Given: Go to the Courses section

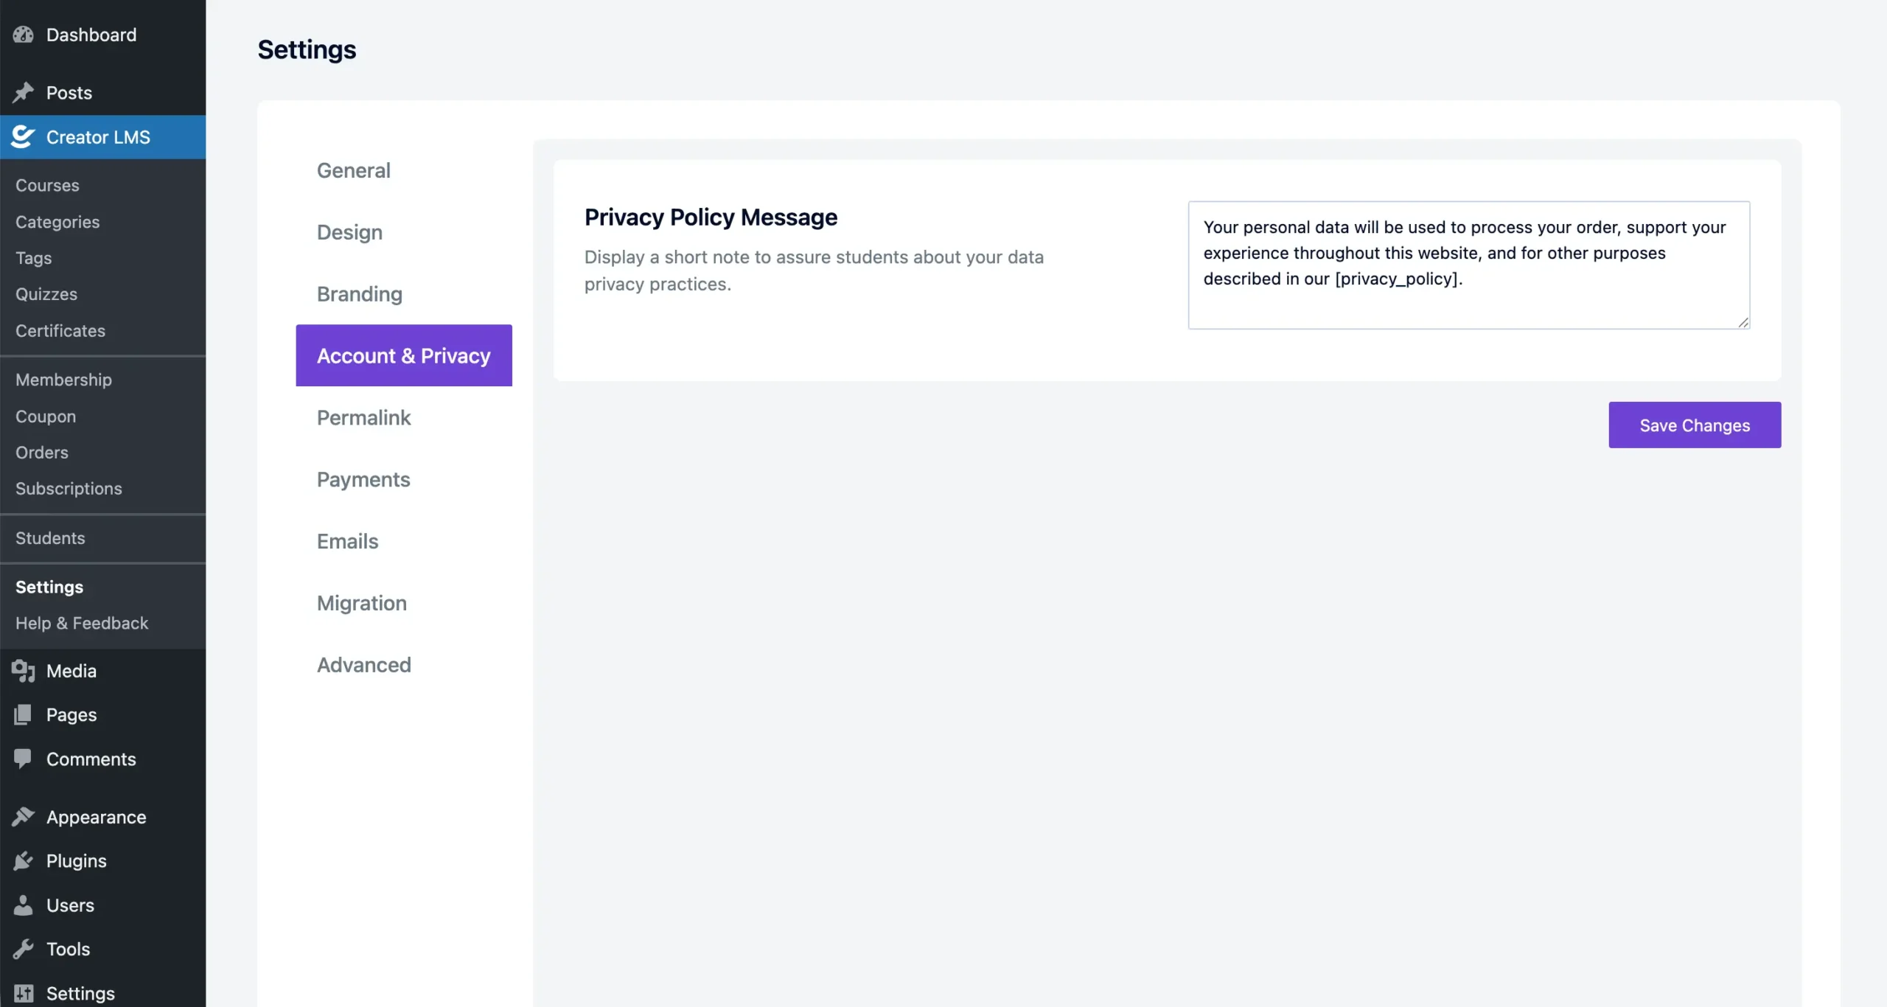Looking at the screenshot, I should pyautogui.click(x=46, y=185).
